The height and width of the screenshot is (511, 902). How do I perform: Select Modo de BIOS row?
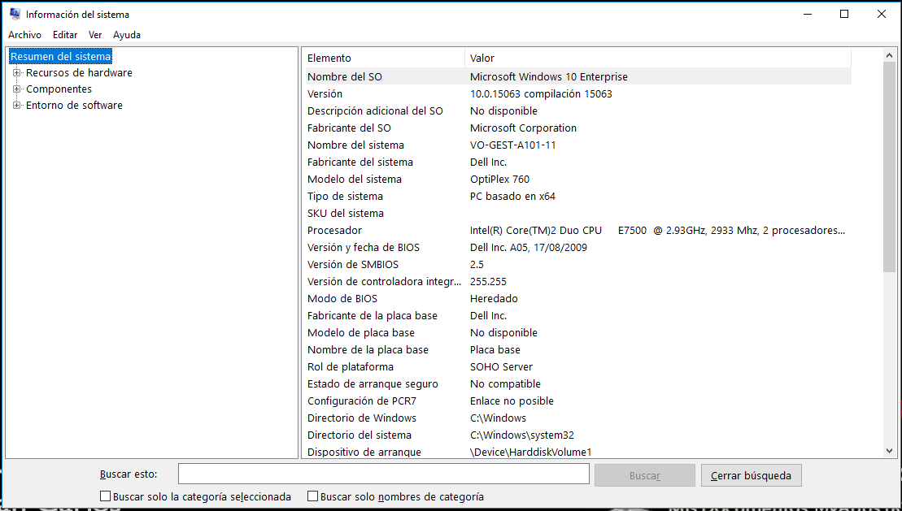[578, 298]
